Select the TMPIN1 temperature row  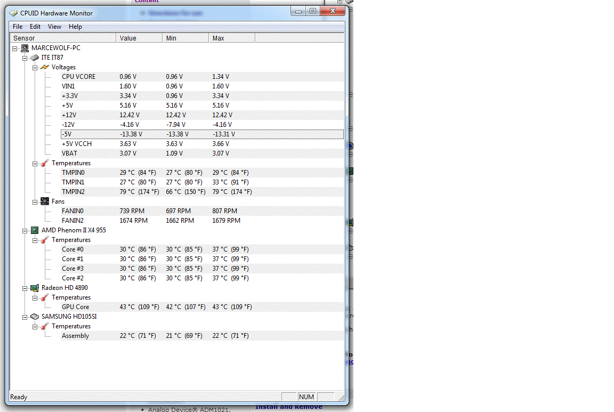pyautogui.click(x=203, y=182)
